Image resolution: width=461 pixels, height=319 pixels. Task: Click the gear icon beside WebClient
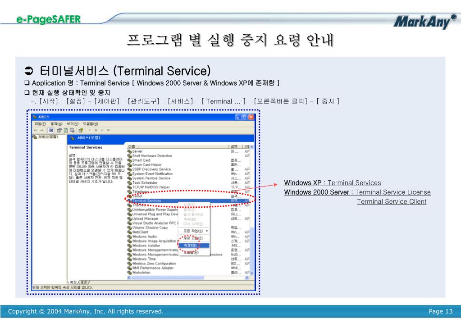click(129, 232)
